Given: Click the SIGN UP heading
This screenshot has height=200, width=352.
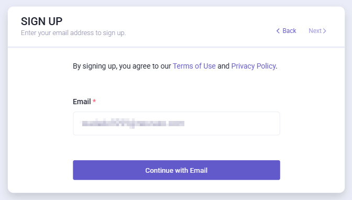Looking at the screenshot, I should pyautogui.click(x=42, y=21).
